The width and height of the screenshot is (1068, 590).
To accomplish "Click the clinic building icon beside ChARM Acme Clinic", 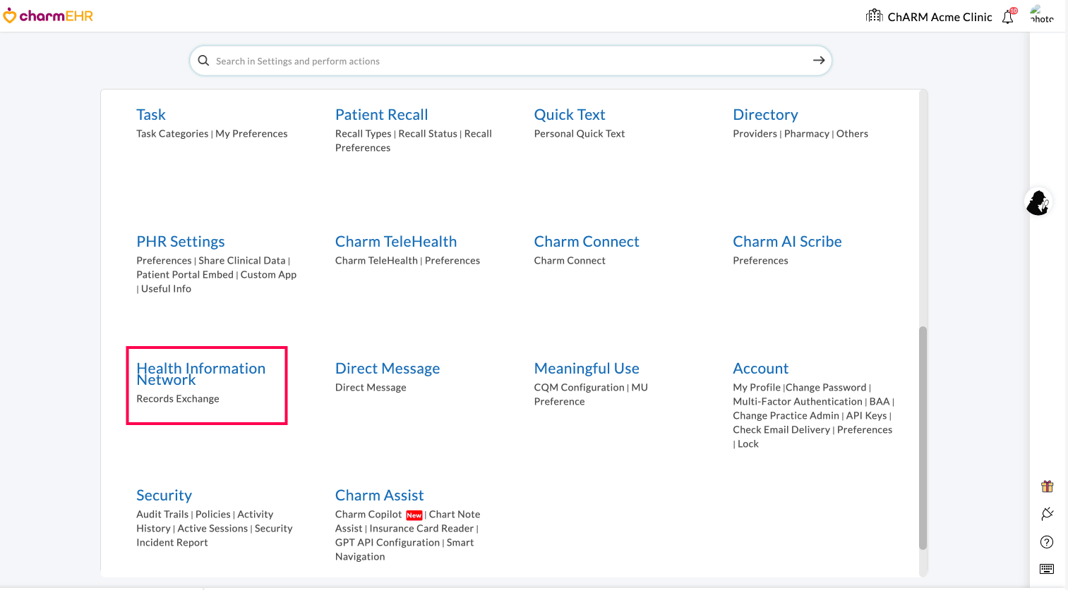I will pos(873,15).
